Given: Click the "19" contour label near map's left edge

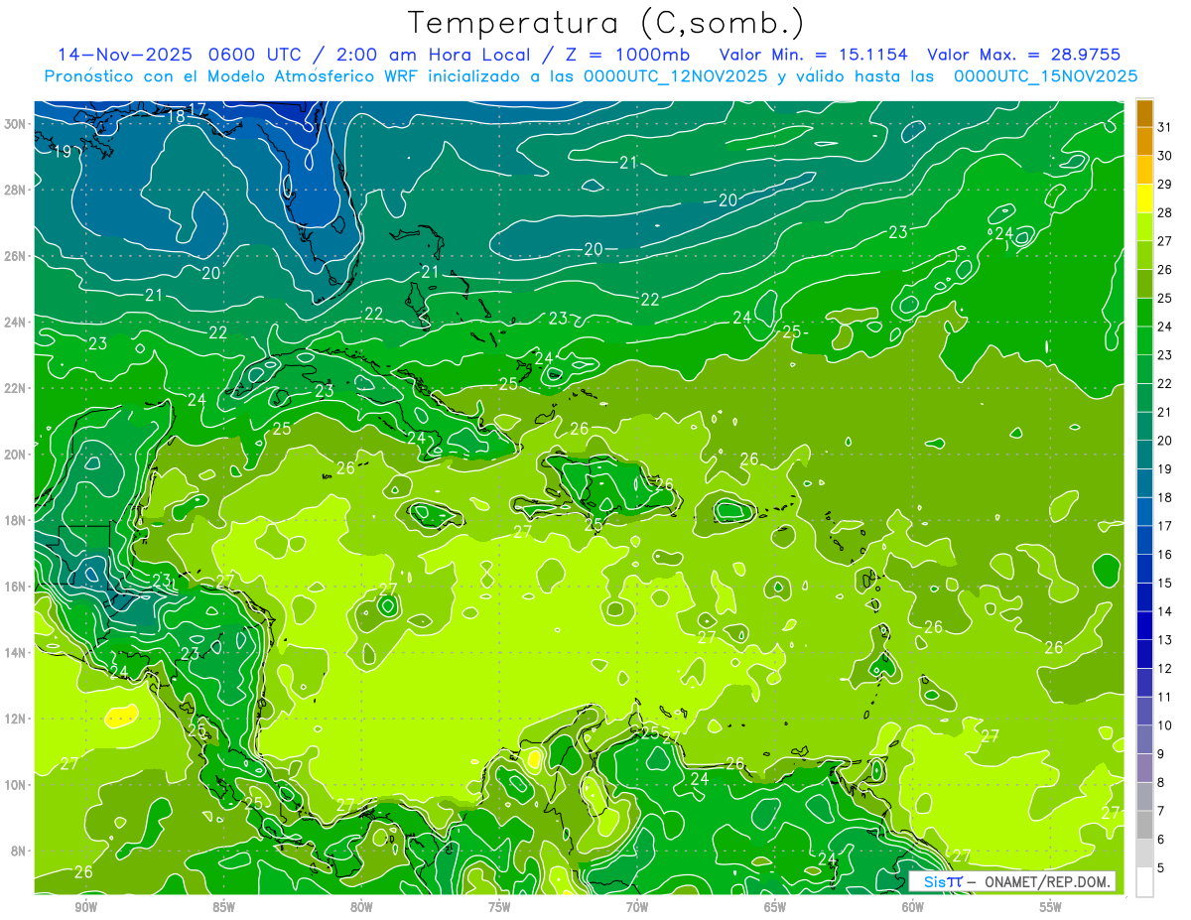Looking at the screenshot, I should click(62, 152).
